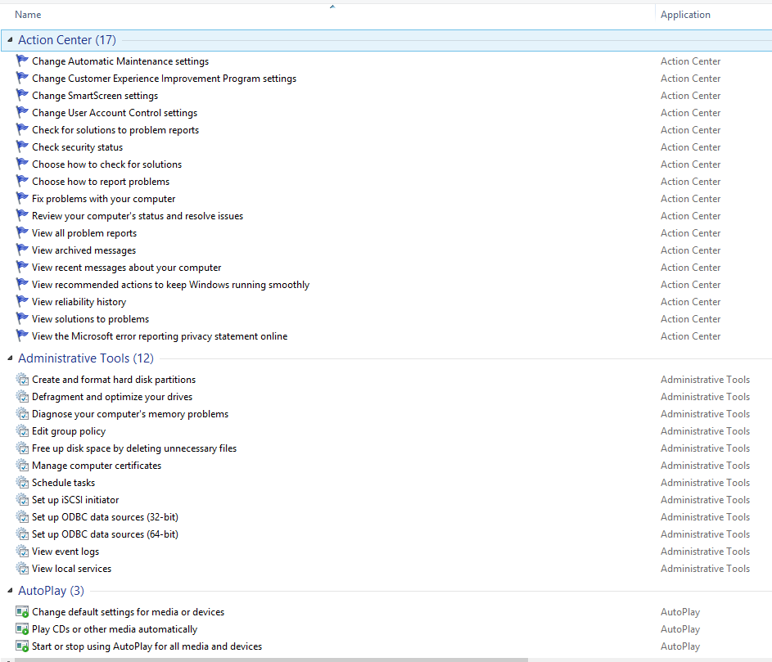
Task: Sort by the Name column header
Action: [28, 15]
